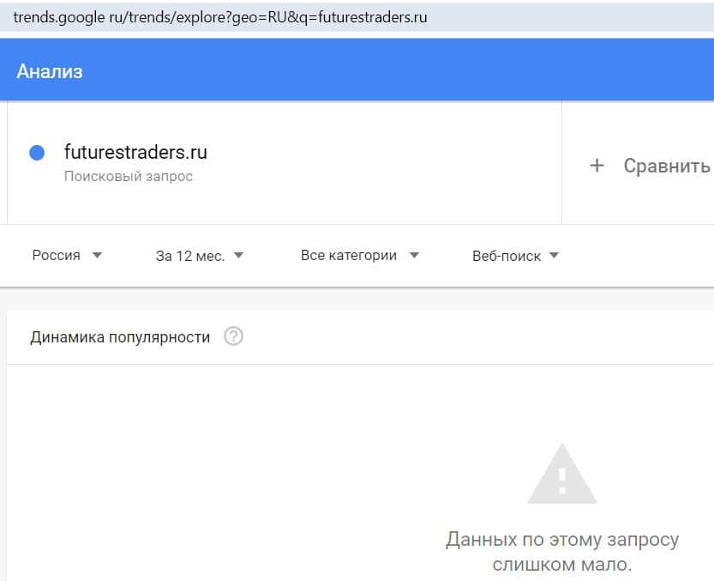Click the help question mark icon
714x581 pixels.
[233, 336]
